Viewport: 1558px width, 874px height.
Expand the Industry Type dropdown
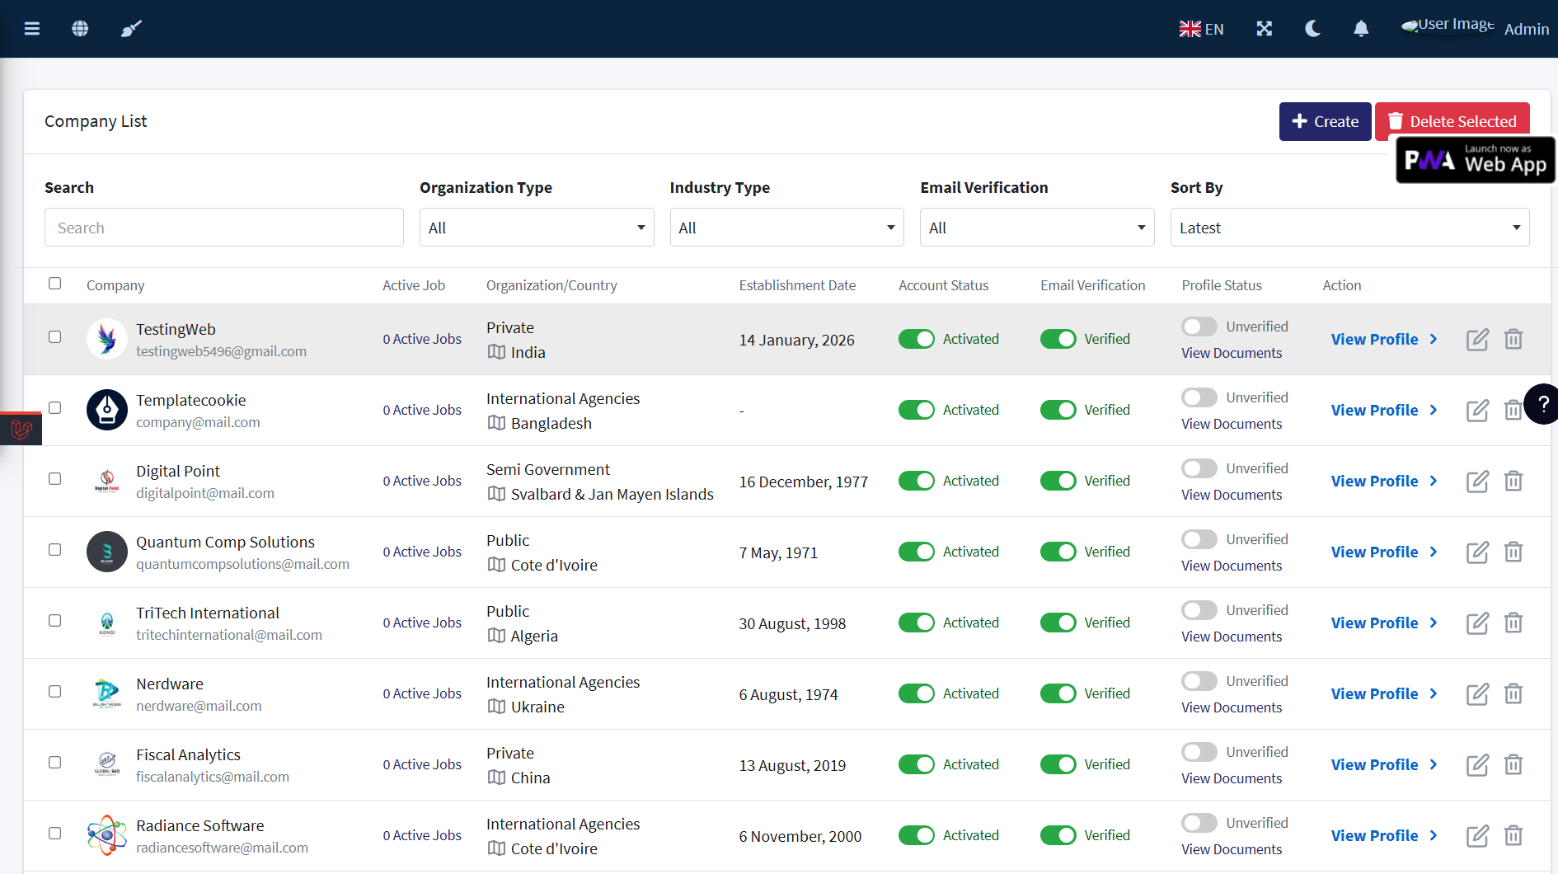[786, 228]
